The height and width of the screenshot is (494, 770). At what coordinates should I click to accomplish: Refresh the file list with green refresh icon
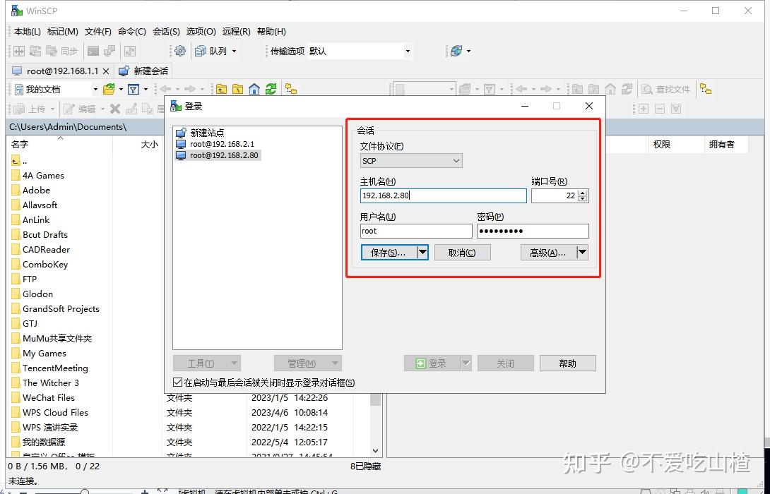click(271, 89)
